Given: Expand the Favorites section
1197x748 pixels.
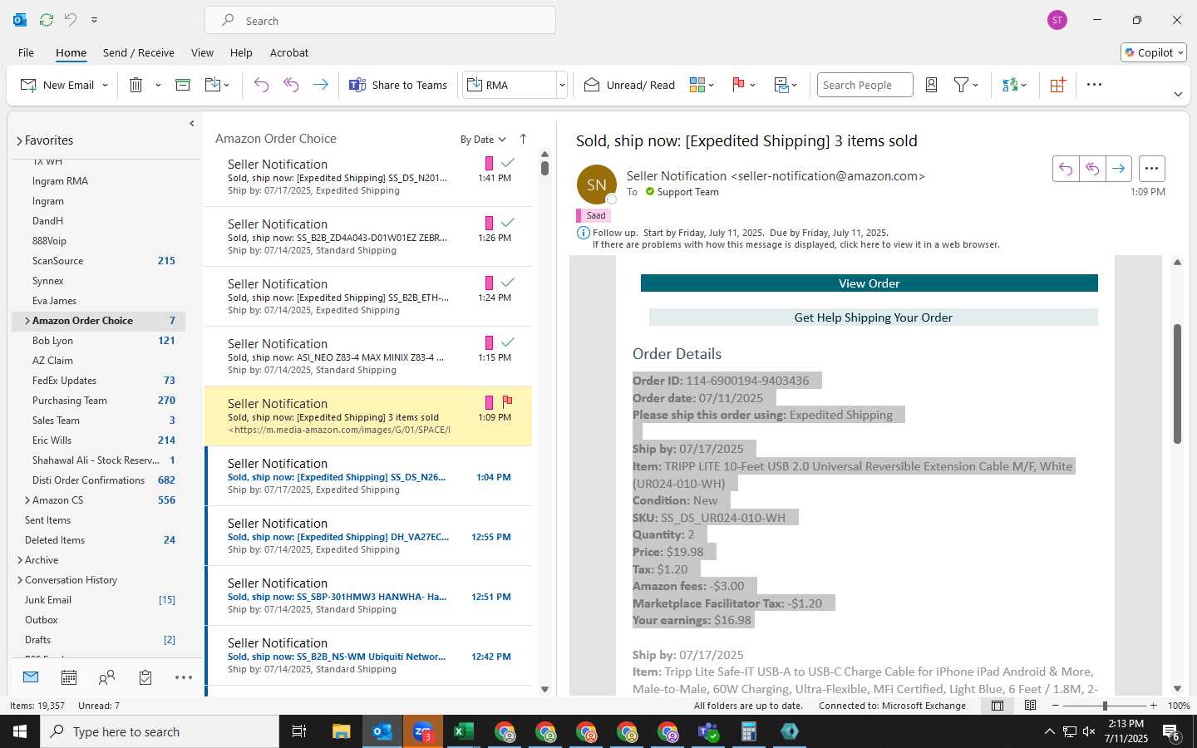Looking at the screenshot, I should 19,141.
